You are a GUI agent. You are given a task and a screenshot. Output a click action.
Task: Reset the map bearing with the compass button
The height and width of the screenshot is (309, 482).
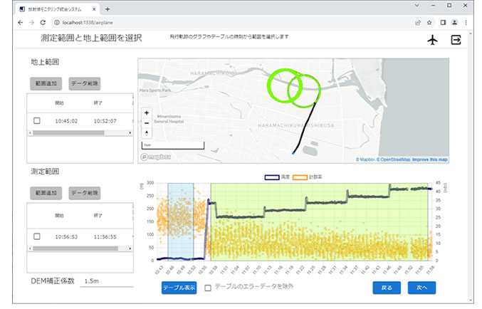(147, 133)
